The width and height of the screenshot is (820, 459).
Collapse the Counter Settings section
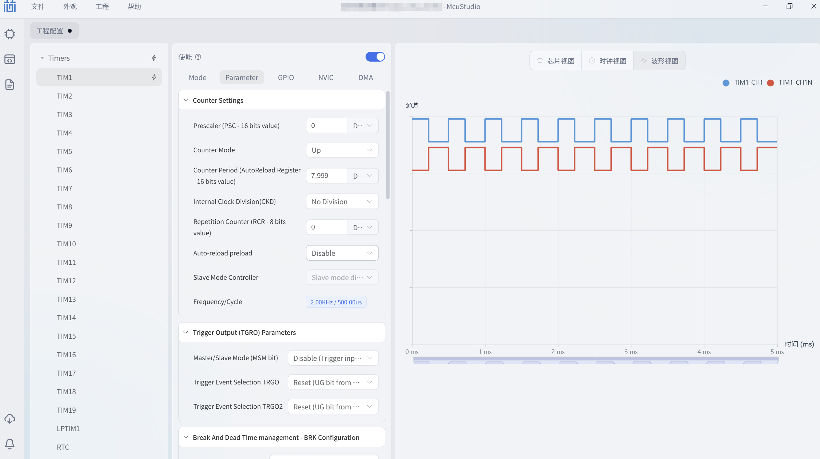[x=186, y=100]
